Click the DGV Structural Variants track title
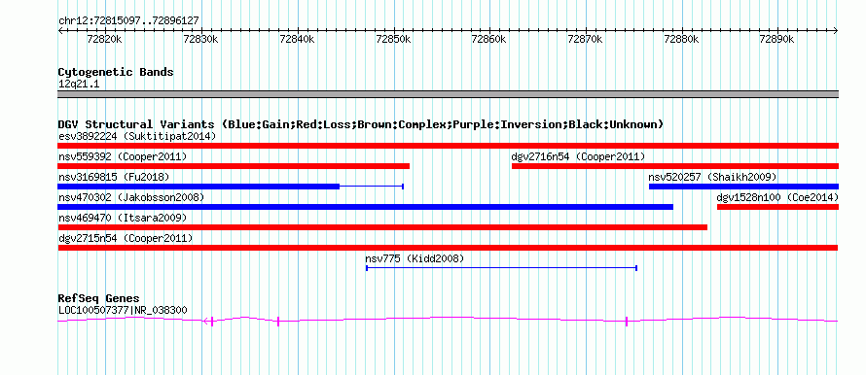Screen dimensions: 866x375 pos(360,124)
